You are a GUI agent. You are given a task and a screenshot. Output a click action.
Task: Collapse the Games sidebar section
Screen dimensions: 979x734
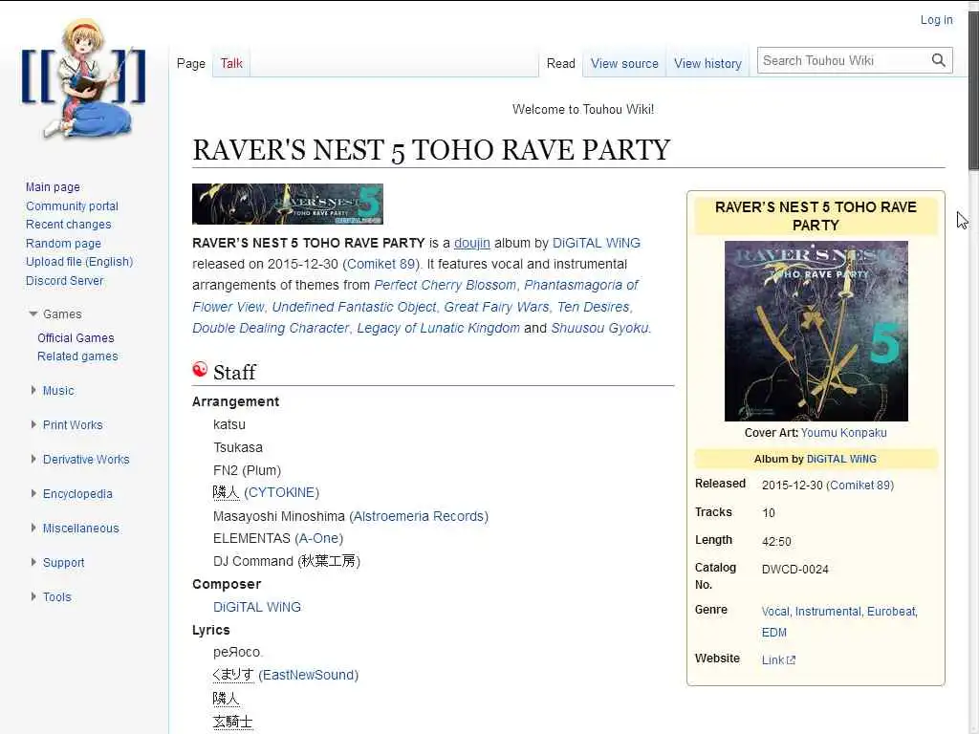click(x=33, y=313)
